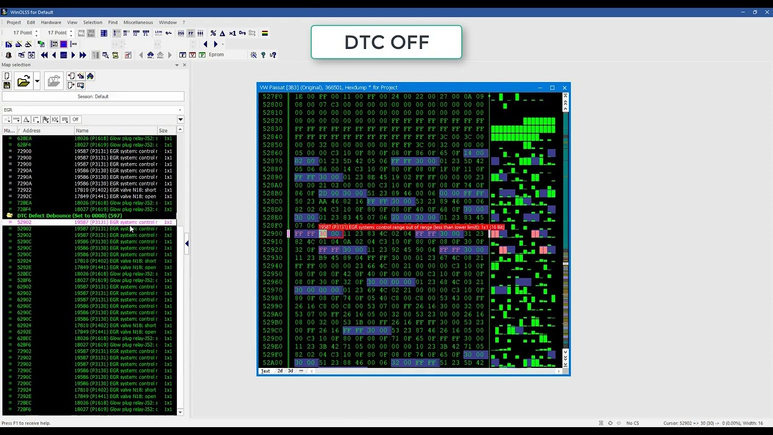The height and width of the screenshot is (435, 773).
Task: Click the delta difference view icon
Action: pyautogui.click(x=222, y=33)
